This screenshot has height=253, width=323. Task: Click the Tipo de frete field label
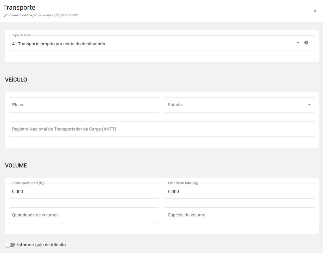22,35
